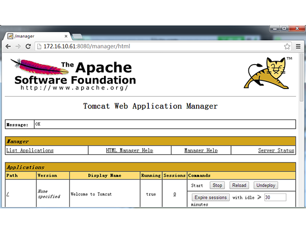
Task: Click the root path "/" application link
Action: pyautogui.click(x=8, y=194)
